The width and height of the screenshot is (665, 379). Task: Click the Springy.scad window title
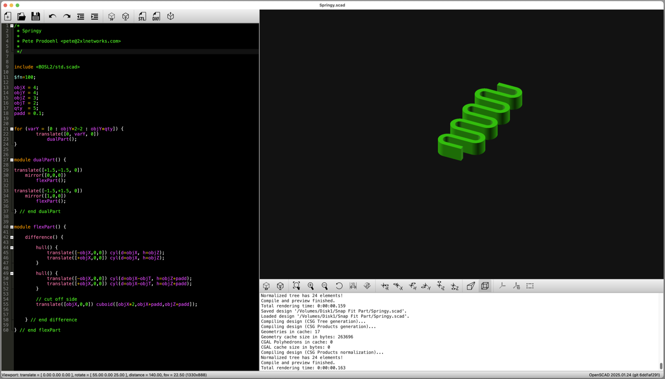pyautogui.click(x=332, y=5)
